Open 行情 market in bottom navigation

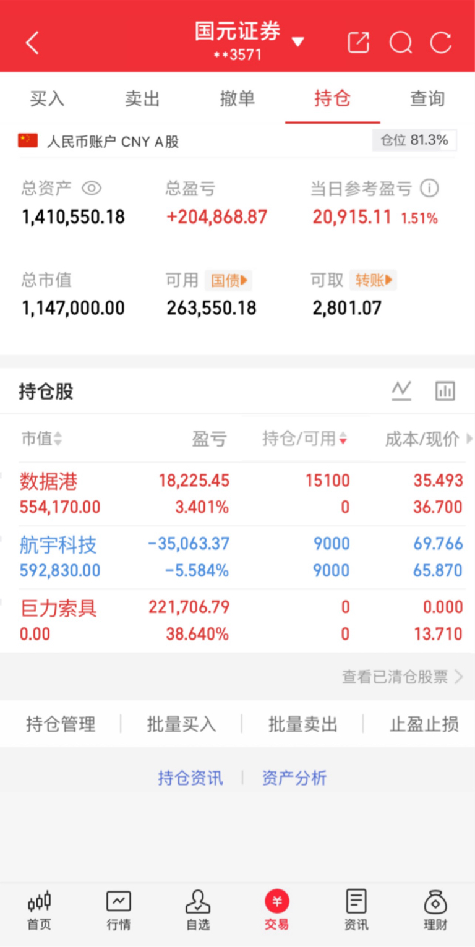point(119,911)
